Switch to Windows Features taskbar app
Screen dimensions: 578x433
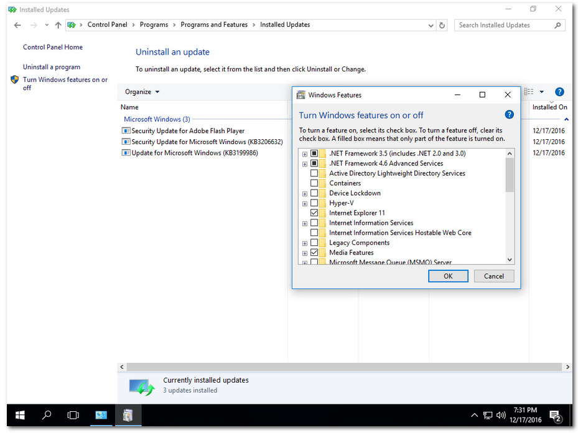click(x=128, y=416)
